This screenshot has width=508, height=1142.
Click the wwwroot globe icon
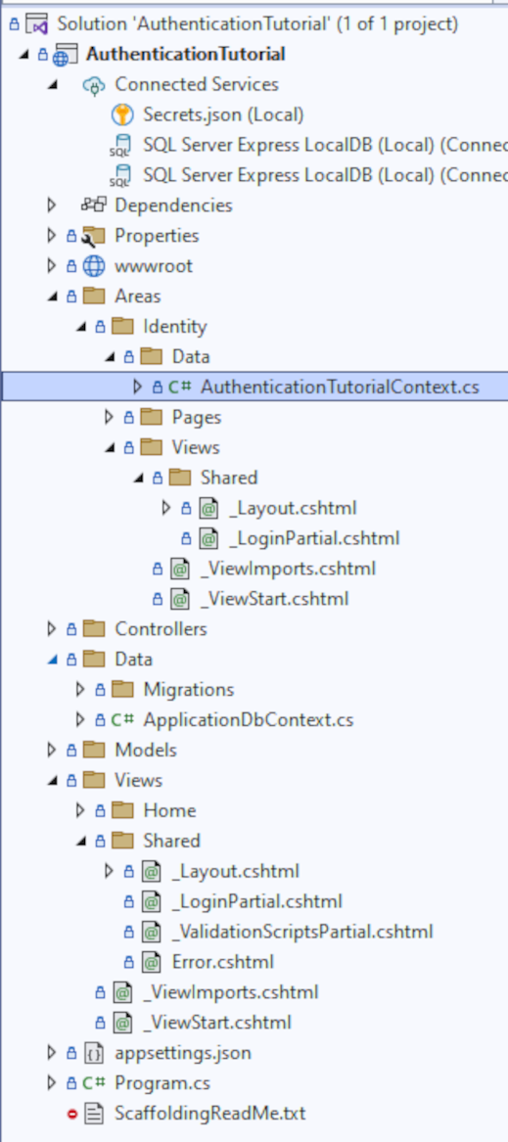coord(93,266)
